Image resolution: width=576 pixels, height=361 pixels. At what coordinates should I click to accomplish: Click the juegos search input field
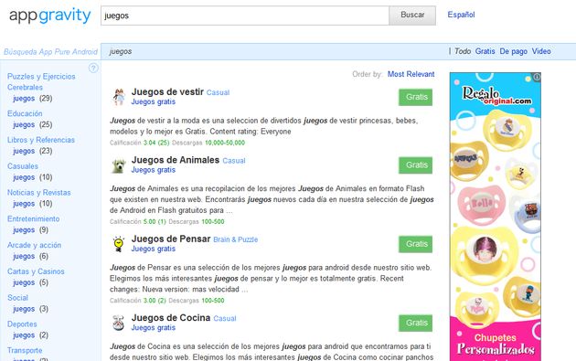click(x=245, y=16)
